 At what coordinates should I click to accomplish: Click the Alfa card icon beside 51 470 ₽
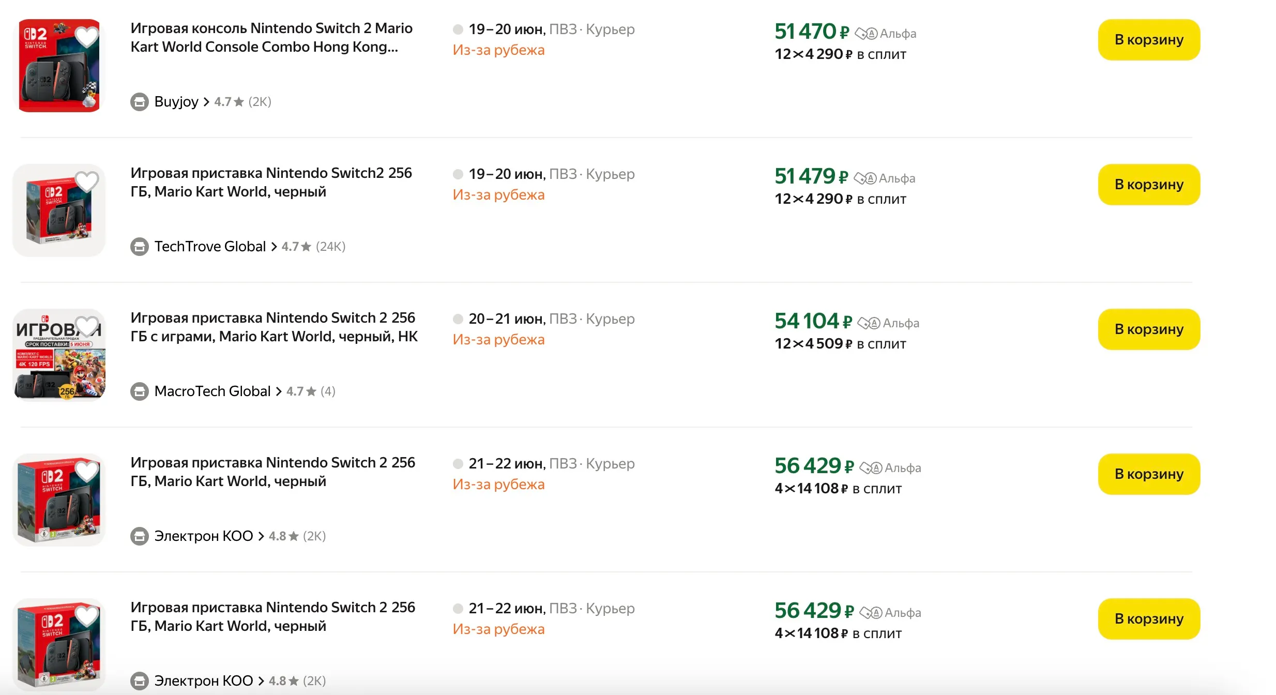click(x=866, y=34)
